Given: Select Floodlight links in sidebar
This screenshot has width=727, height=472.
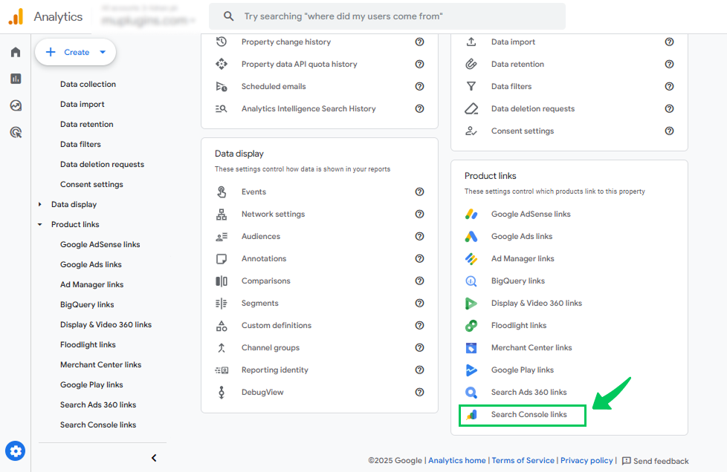Looking at the screenshot, I should 88,345.
